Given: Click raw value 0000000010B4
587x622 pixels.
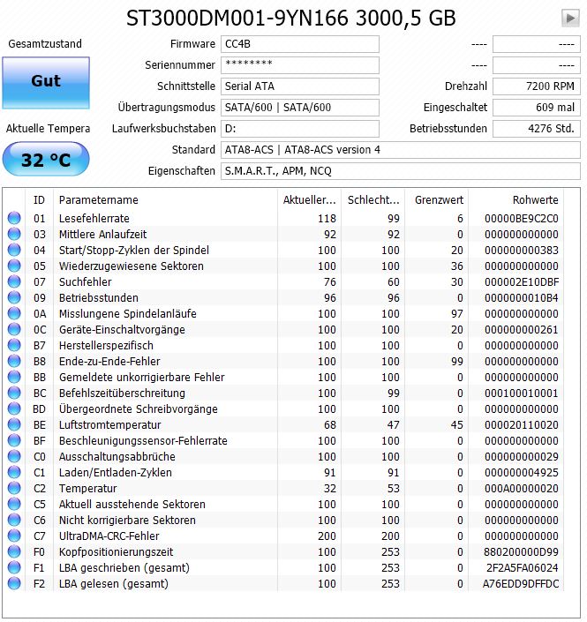Looking at the screenshot, I should [x=521, y=298].
